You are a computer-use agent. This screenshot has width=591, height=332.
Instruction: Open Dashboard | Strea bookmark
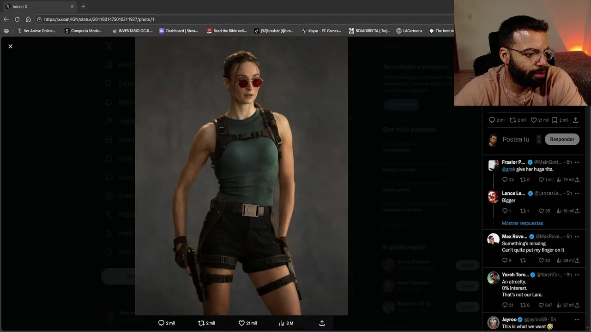point(179,31)
